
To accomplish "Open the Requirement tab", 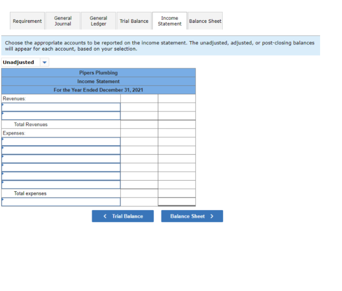I will pos(27,21).
